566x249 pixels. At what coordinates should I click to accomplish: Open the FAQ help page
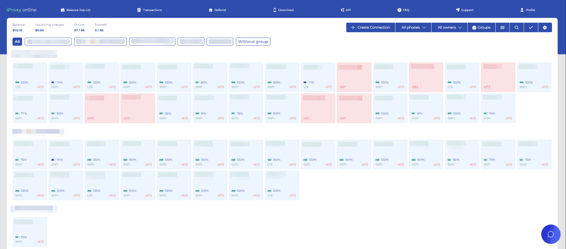[403, 10]
